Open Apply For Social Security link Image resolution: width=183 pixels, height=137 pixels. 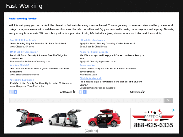coord(94,52)
